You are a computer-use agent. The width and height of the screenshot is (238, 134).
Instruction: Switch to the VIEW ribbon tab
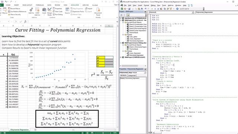point(65,5)
